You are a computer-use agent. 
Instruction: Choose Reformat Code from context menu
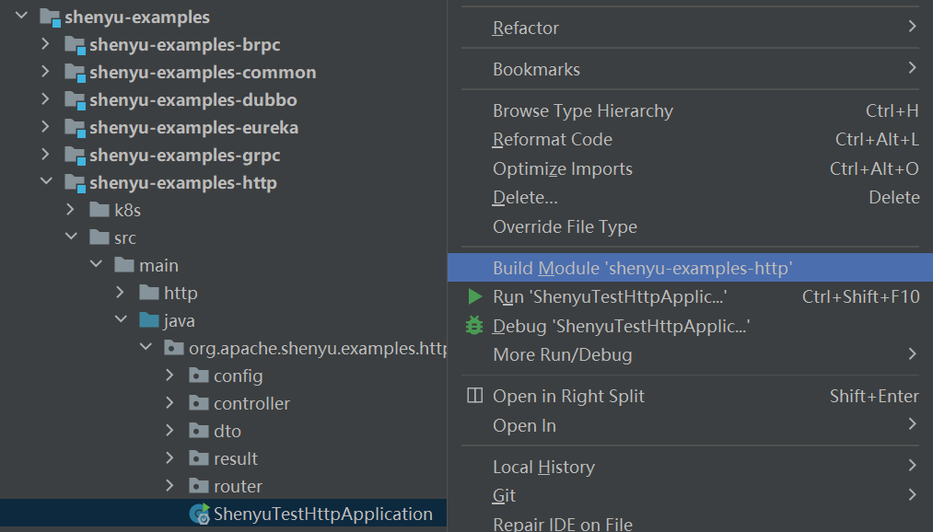553,140
